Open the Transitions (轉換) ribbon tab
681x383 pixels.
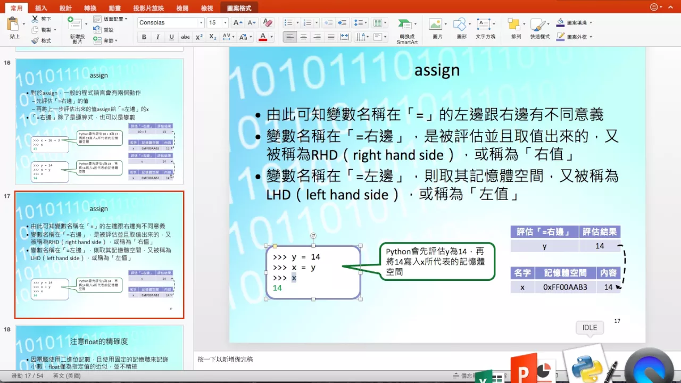90,8
